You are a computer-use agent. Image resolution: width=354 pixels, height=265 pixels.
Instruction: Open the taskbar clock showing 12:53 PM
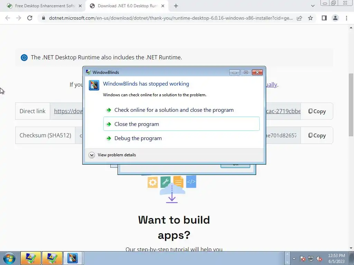click(x=336, y=258)
